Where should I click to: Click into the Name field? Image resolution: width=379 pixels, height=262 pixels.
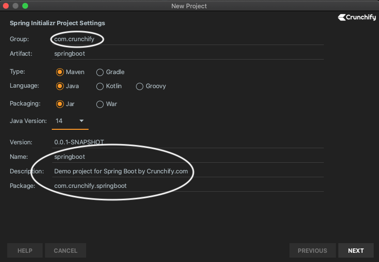point(188,157)
